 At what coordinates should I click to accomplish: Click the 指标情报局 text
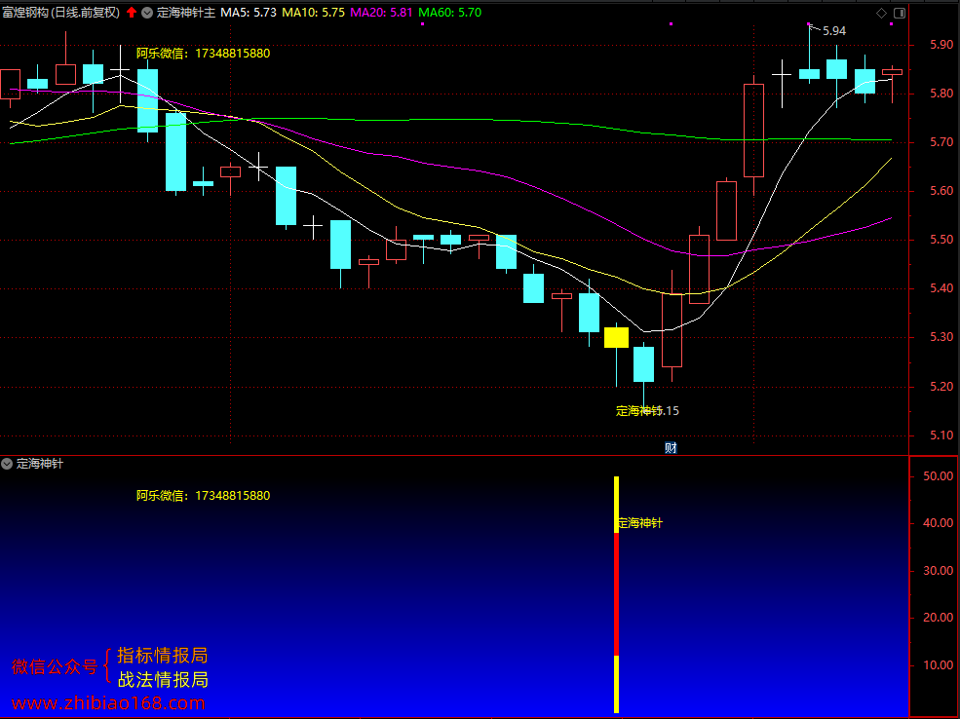[x=163, y=656]
